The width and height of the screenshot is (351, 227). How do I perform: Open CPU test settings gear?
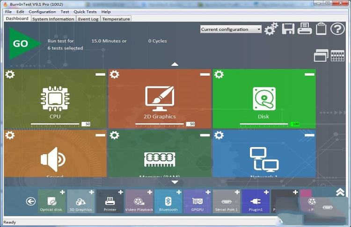point(10,75)
